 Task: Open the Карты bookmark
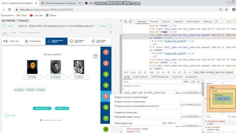tap(51, 16)
